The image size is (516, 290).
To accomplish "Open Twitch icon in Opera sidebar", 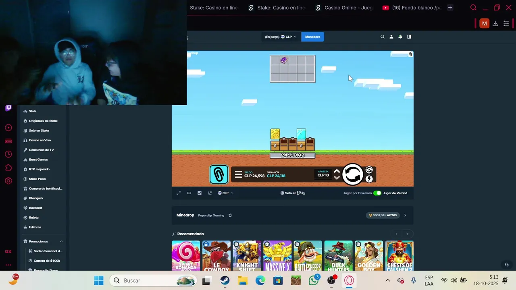I will click(8, 108).
